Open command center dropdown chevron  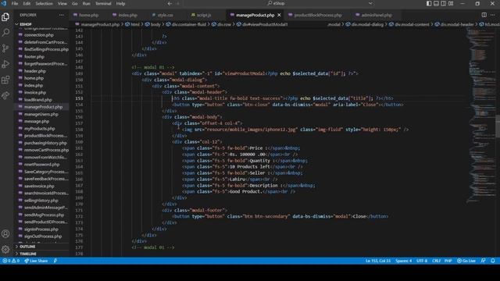click(370, 3)
